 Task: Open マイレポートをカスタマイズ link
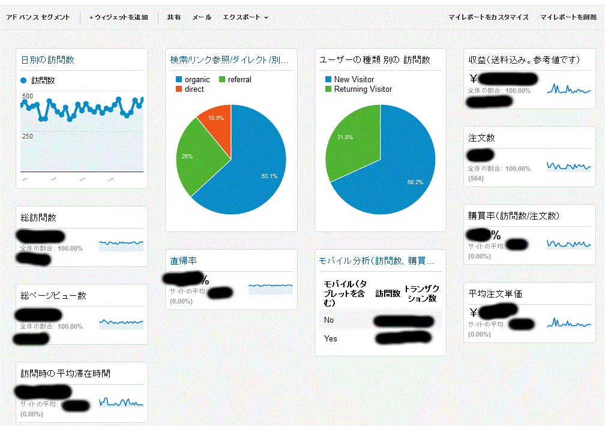489,17
